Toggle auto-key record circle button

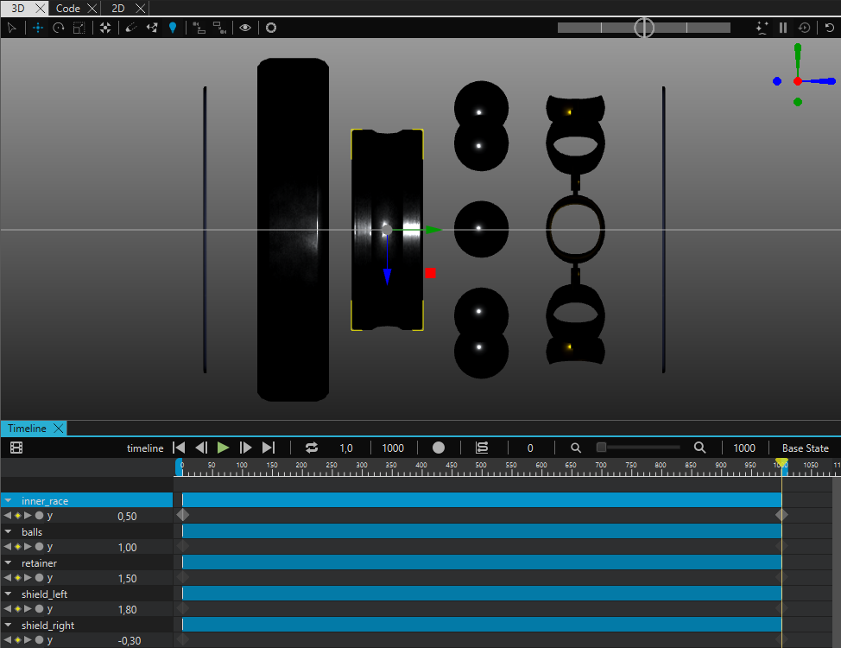[x=439, y=448]
